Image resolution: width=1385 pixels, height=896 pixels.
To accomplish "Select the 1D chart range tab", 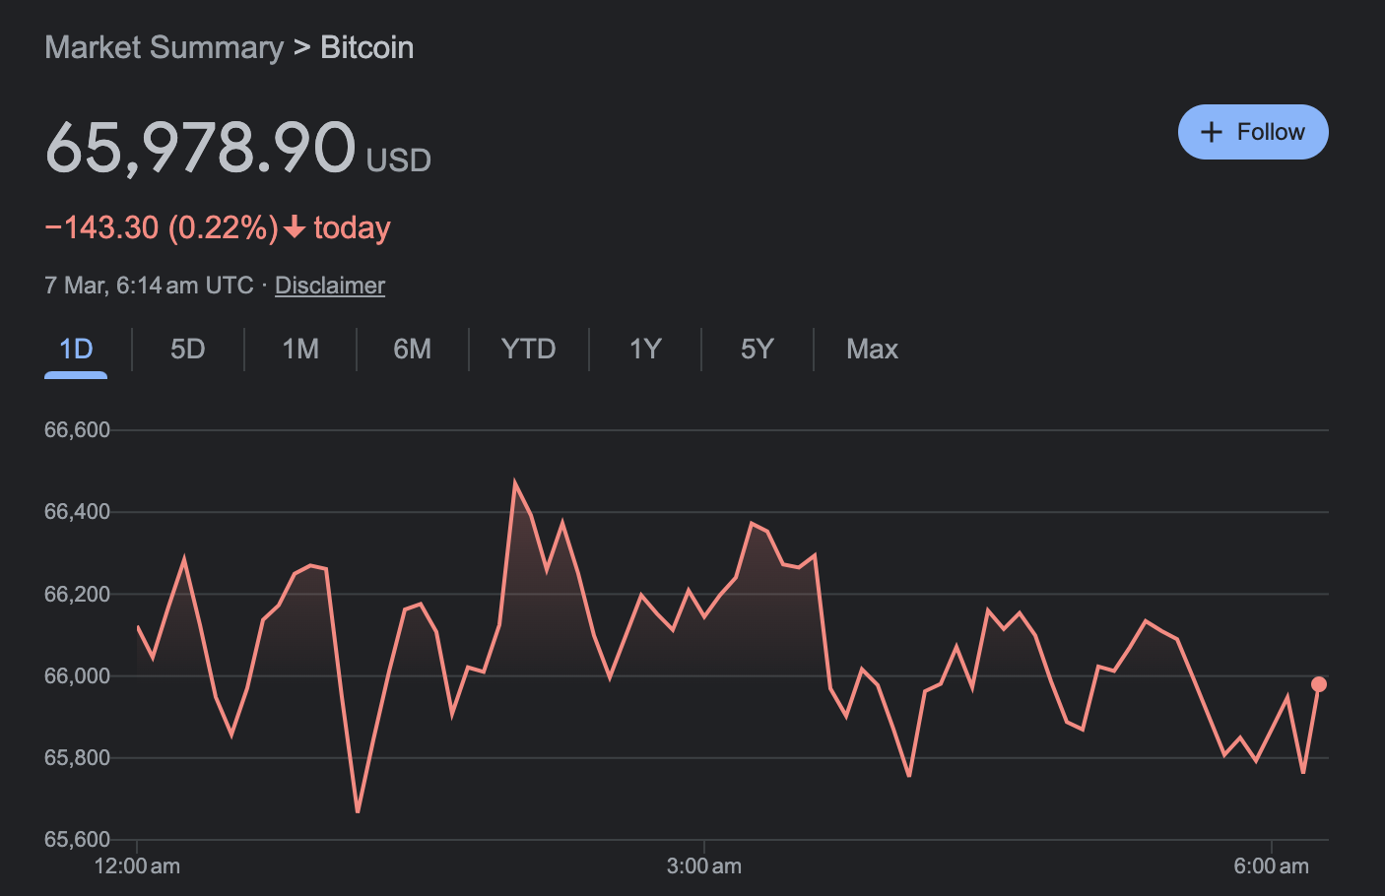I will point(76,350).
